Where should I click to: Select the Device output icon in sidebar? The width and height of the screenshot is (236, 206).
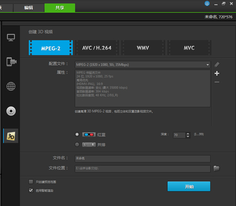coord(12,62)
